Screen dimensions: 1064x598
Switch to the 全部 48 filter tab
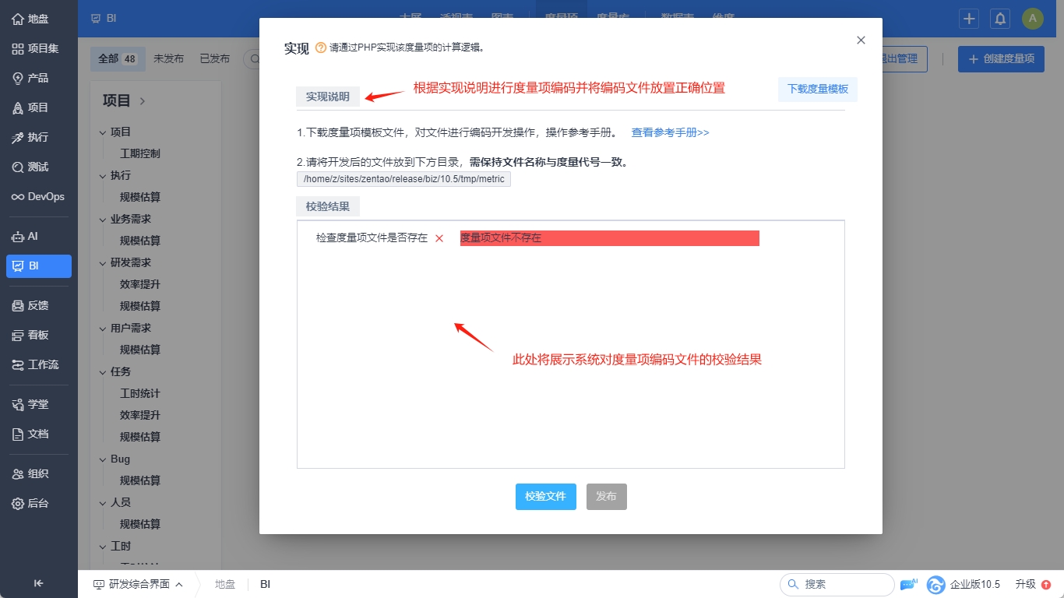[x=118, y=59]
